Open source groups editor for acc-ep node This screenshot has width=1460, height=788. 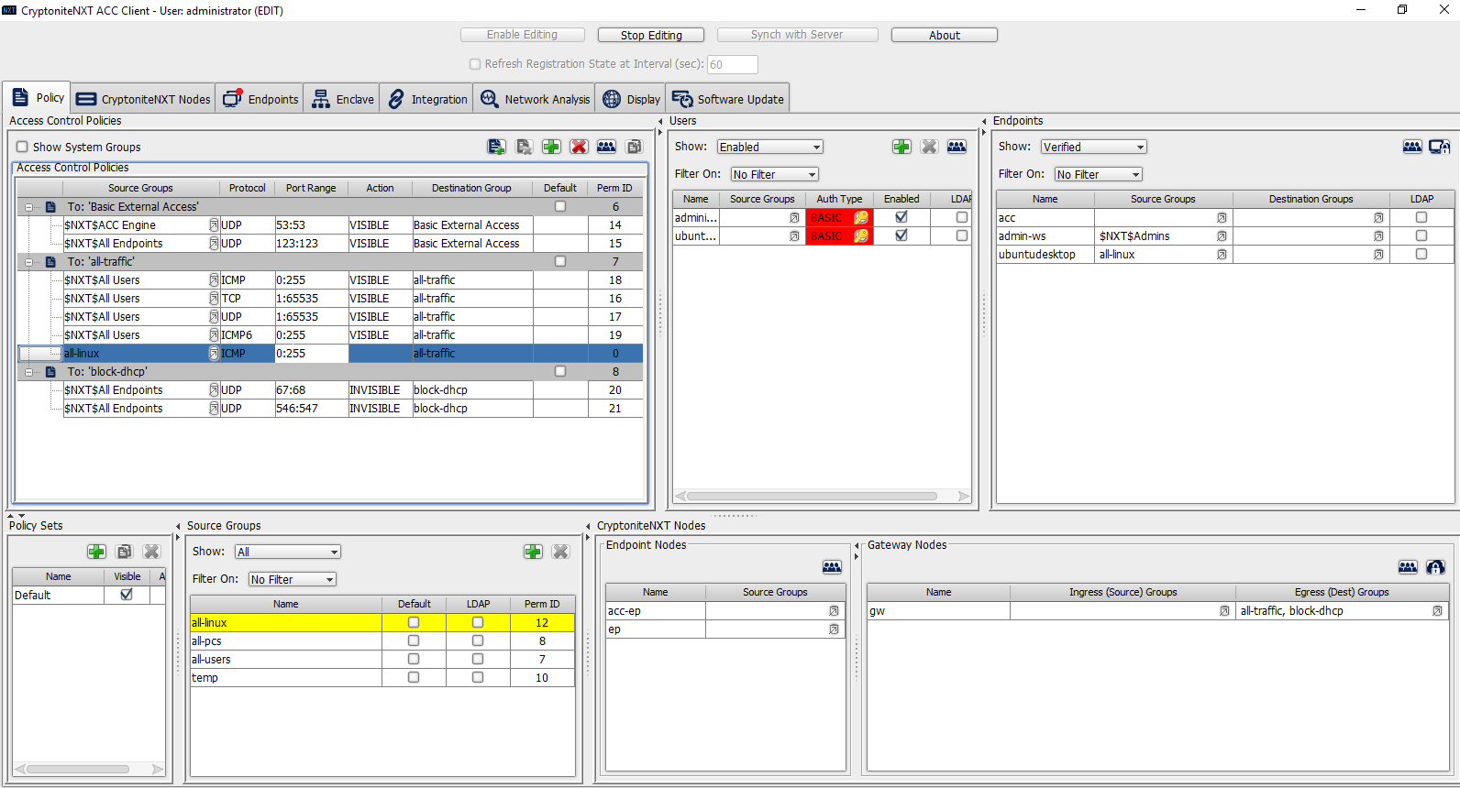click(834, 611)
